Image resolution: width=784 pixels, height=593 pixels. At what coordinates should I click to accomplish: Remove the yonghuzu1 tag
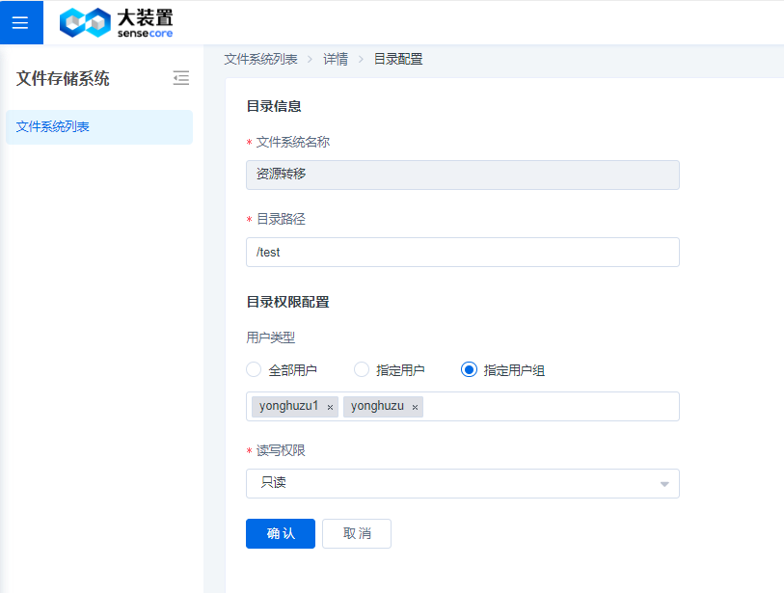[330, 408]
